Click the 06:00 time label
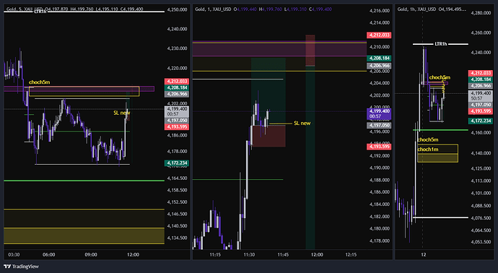Screen dimensions: 498x273 (48, 254)
